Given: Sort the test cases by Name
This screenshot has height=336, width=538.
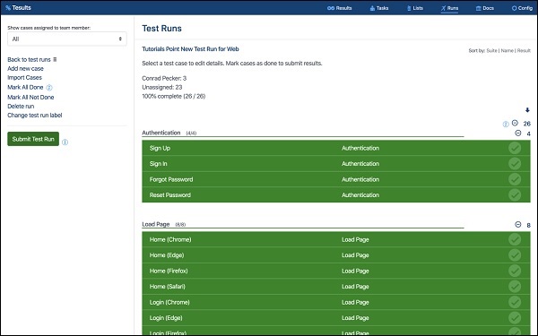Looking at the screenshot, I should click(x=508, y=50).
